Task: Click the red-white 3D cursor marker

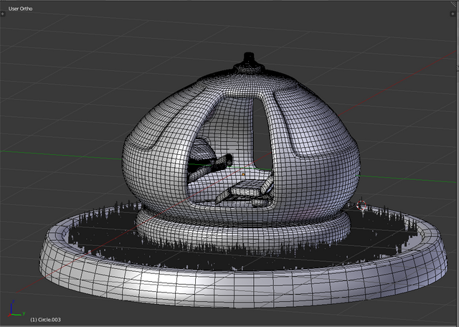Action: (x=361, y=205)
